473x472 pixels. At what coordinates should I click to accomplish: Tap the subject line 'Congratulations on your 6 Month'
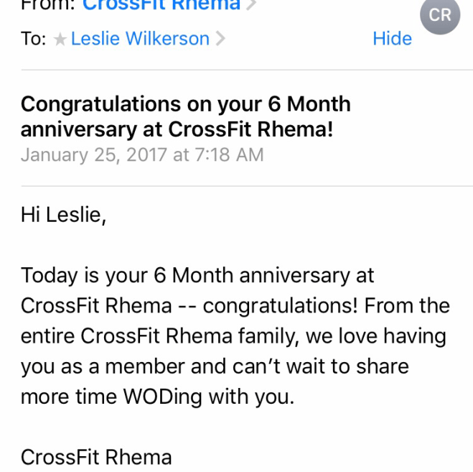point(185,104)
